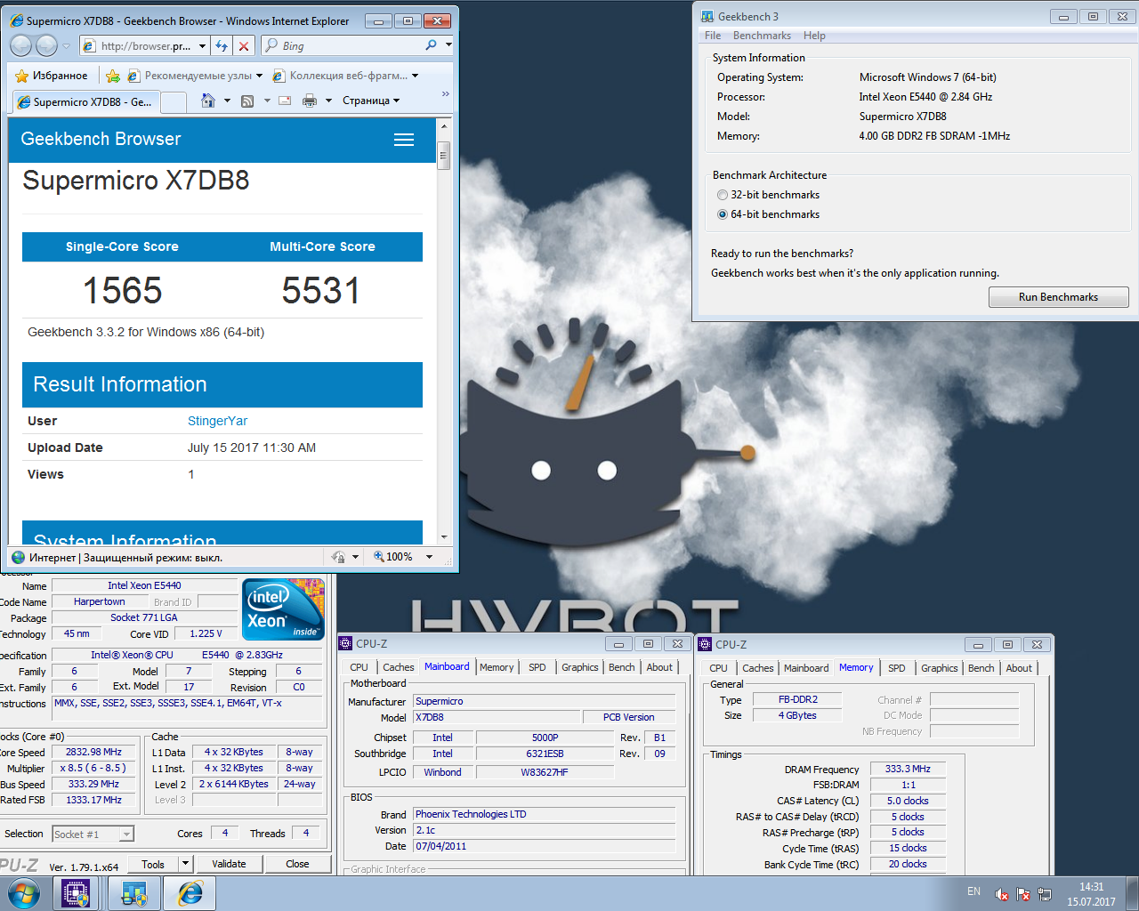Image resolution: width=1139 pixels, height=911 pixels.
Task: Click the Geekbench 3 window title icon
Action: tap(707, 16)
